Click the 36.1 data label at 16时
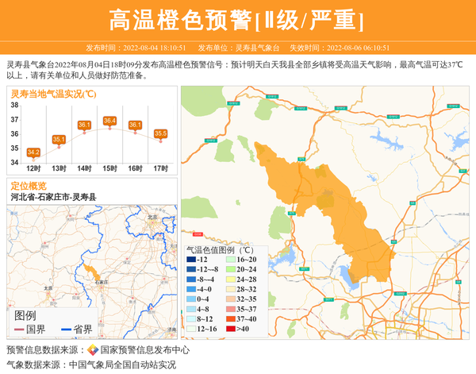 135,125
